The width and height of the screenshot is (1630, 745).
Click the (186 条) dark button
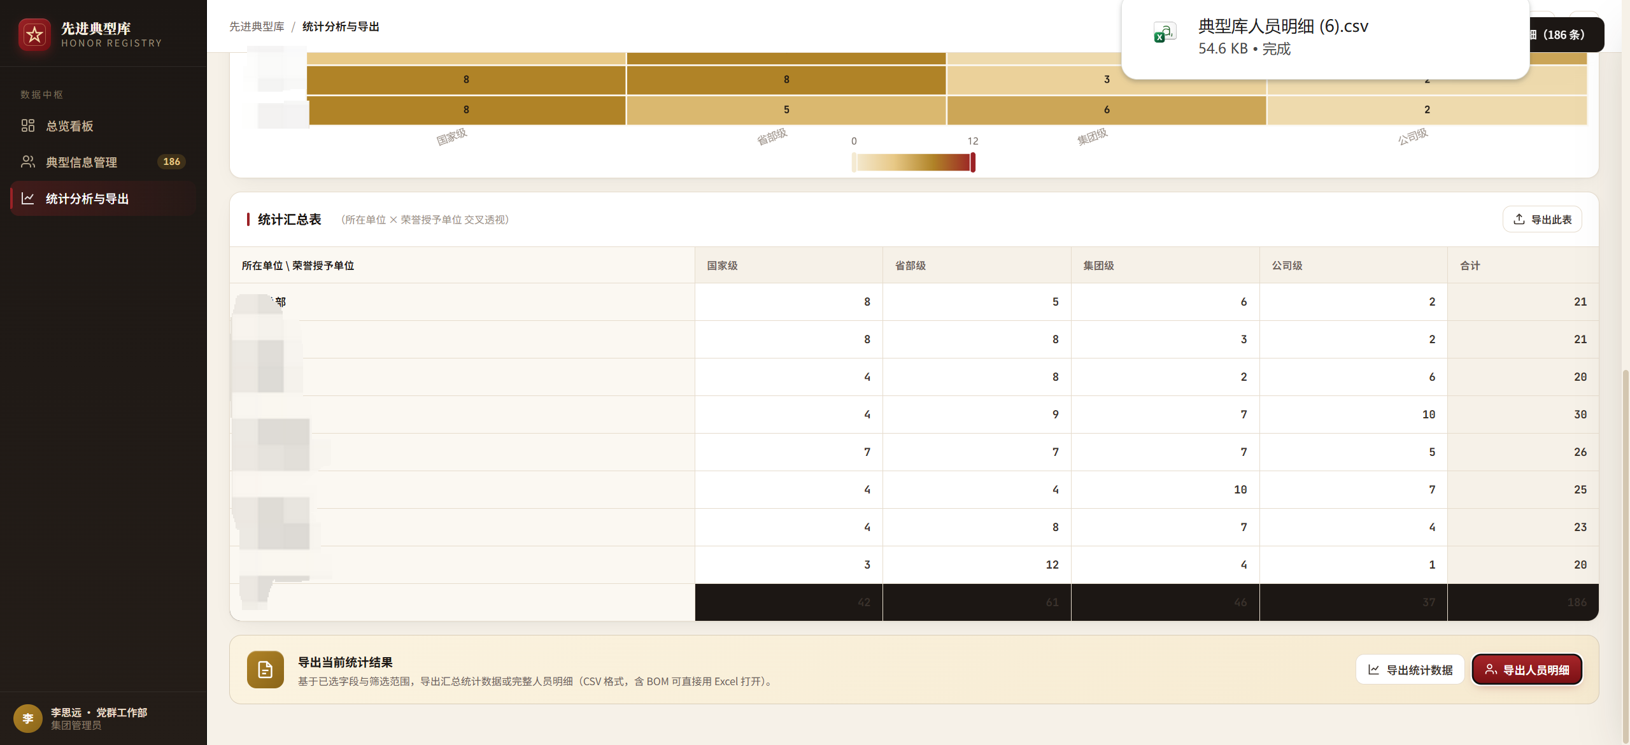point(1565,35)
